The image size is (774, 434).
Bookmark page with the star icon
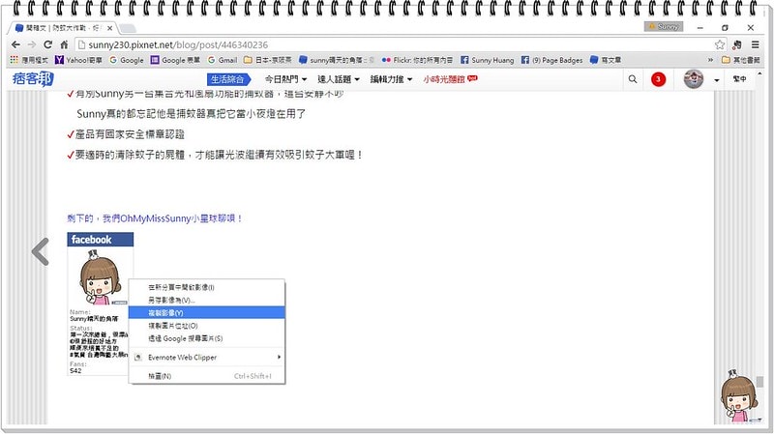click(x=720, y=44)
